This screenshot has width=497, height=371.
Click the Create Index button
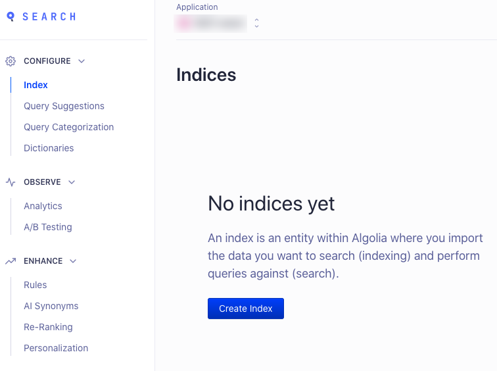point(246,309)
